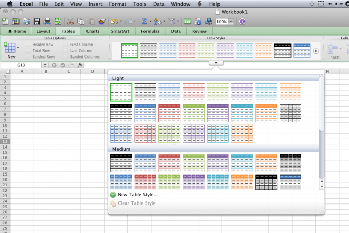Click the Save floppy disk icon

click(x=37, y=21)
